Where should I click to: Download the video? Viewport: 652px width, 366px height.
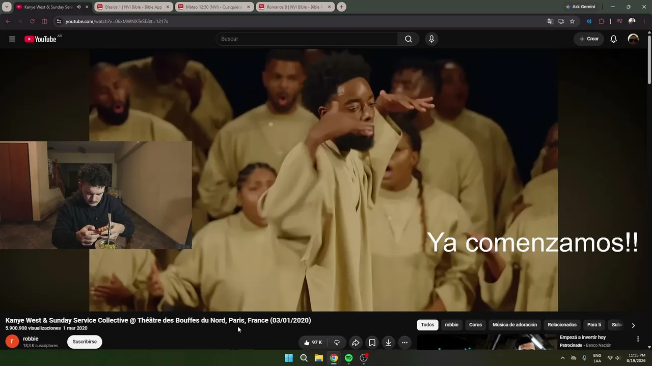pos(388,343)
